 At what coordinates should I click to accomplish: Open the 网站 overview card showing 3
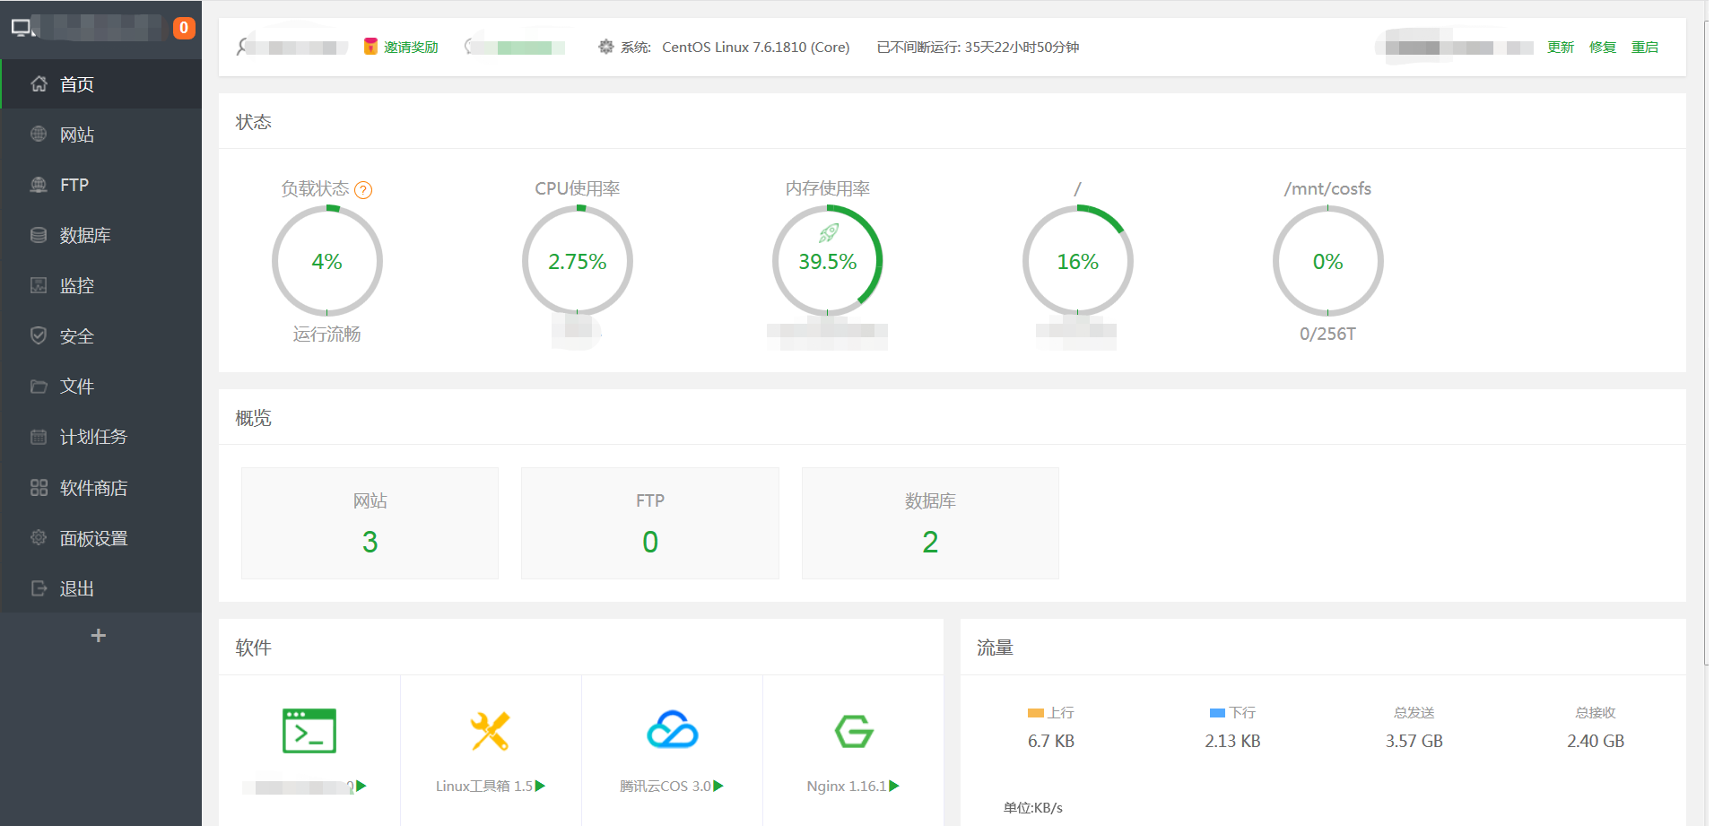370,523
